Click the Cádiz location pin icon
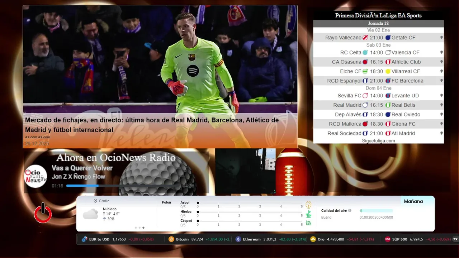 coord(95,201)
